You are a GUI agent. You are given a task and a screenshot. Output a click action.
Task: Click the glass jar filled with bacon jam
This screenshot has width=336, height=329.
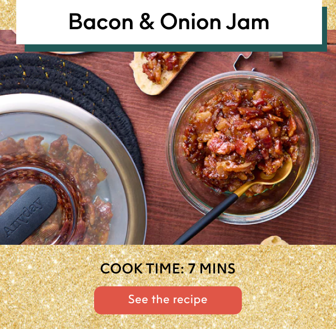click(x=242, y=148)
